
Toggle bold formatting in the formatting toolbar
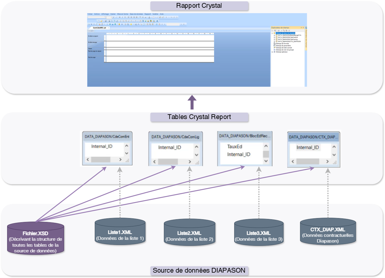pos(119,17)
